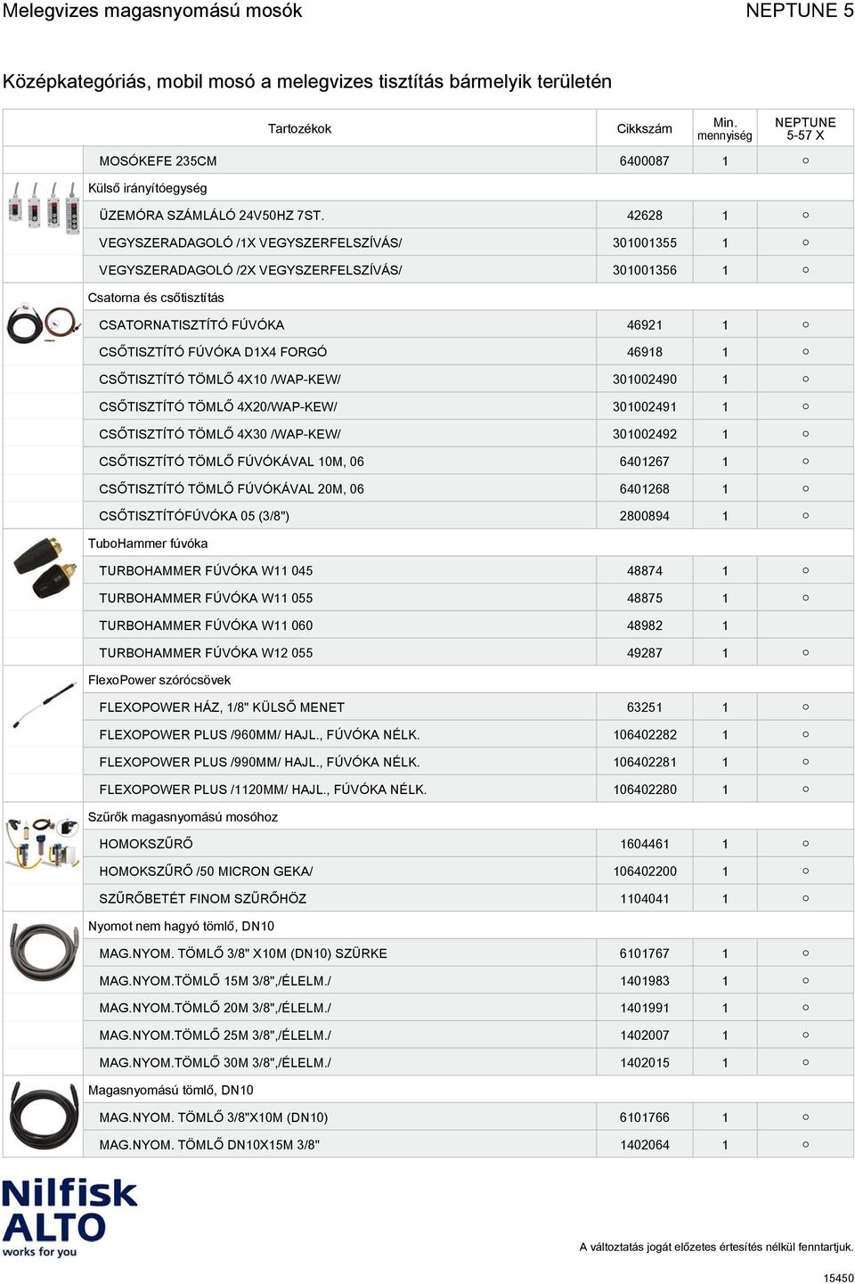
Task: Click part number 106402282
Action: pyautogui.click(x=644, y=734)
